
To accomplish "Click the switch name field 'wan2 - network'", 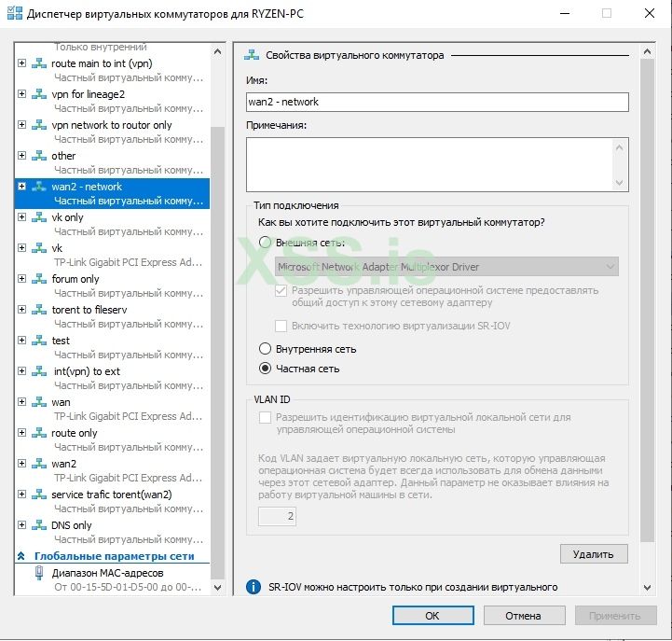I will (437, 102).
